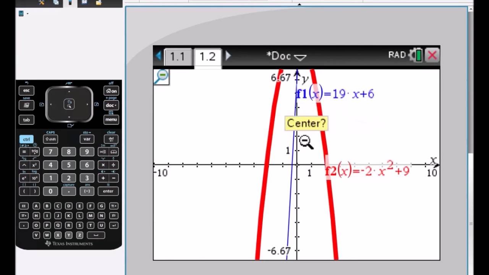Click the menu key on keypad
Screen dimensions: 489x275
pos(111,120)
